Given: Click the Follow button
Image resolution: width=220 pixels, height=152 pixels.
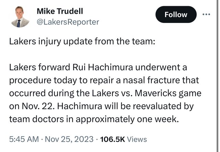Looking at the screenshot, I should 176,15.
